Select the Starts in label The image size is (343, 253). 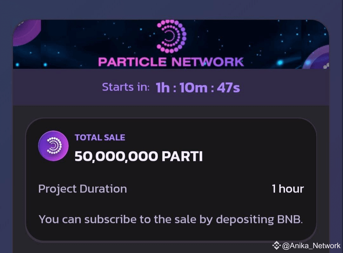(x=125, y=87)
